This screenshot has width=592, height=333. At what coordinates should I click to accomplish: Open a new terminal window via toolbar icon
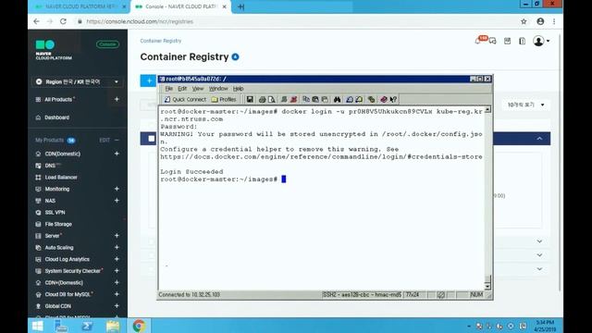pyautogui.click(x=350, y=99)
